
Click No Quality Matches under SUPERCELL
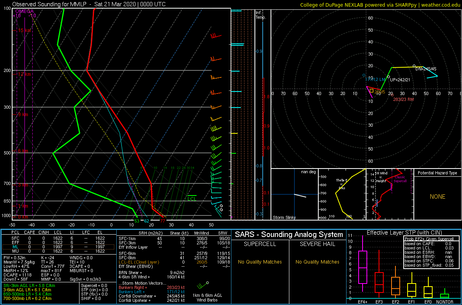click(x=260, y=262)
